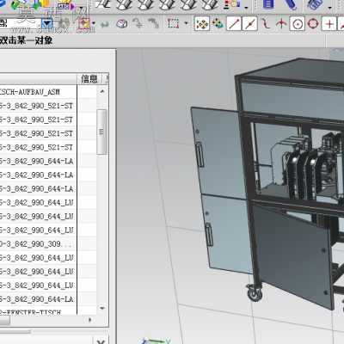The width and height of the screenshot is (344, 344).
Task: Select the caster wheel on the 3D model
Action: click(255, 292)
